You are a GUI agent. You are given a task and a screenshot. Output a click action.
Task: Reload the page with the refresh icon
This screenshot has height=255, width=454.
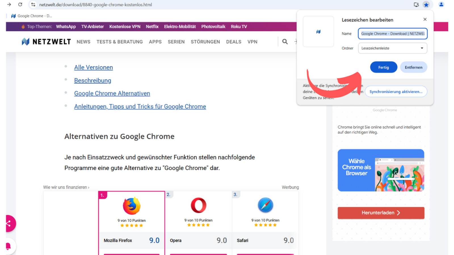[x=20, y=5]
